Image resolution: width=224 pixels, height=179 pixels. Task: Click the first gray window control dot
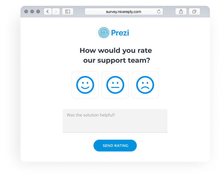26,12
